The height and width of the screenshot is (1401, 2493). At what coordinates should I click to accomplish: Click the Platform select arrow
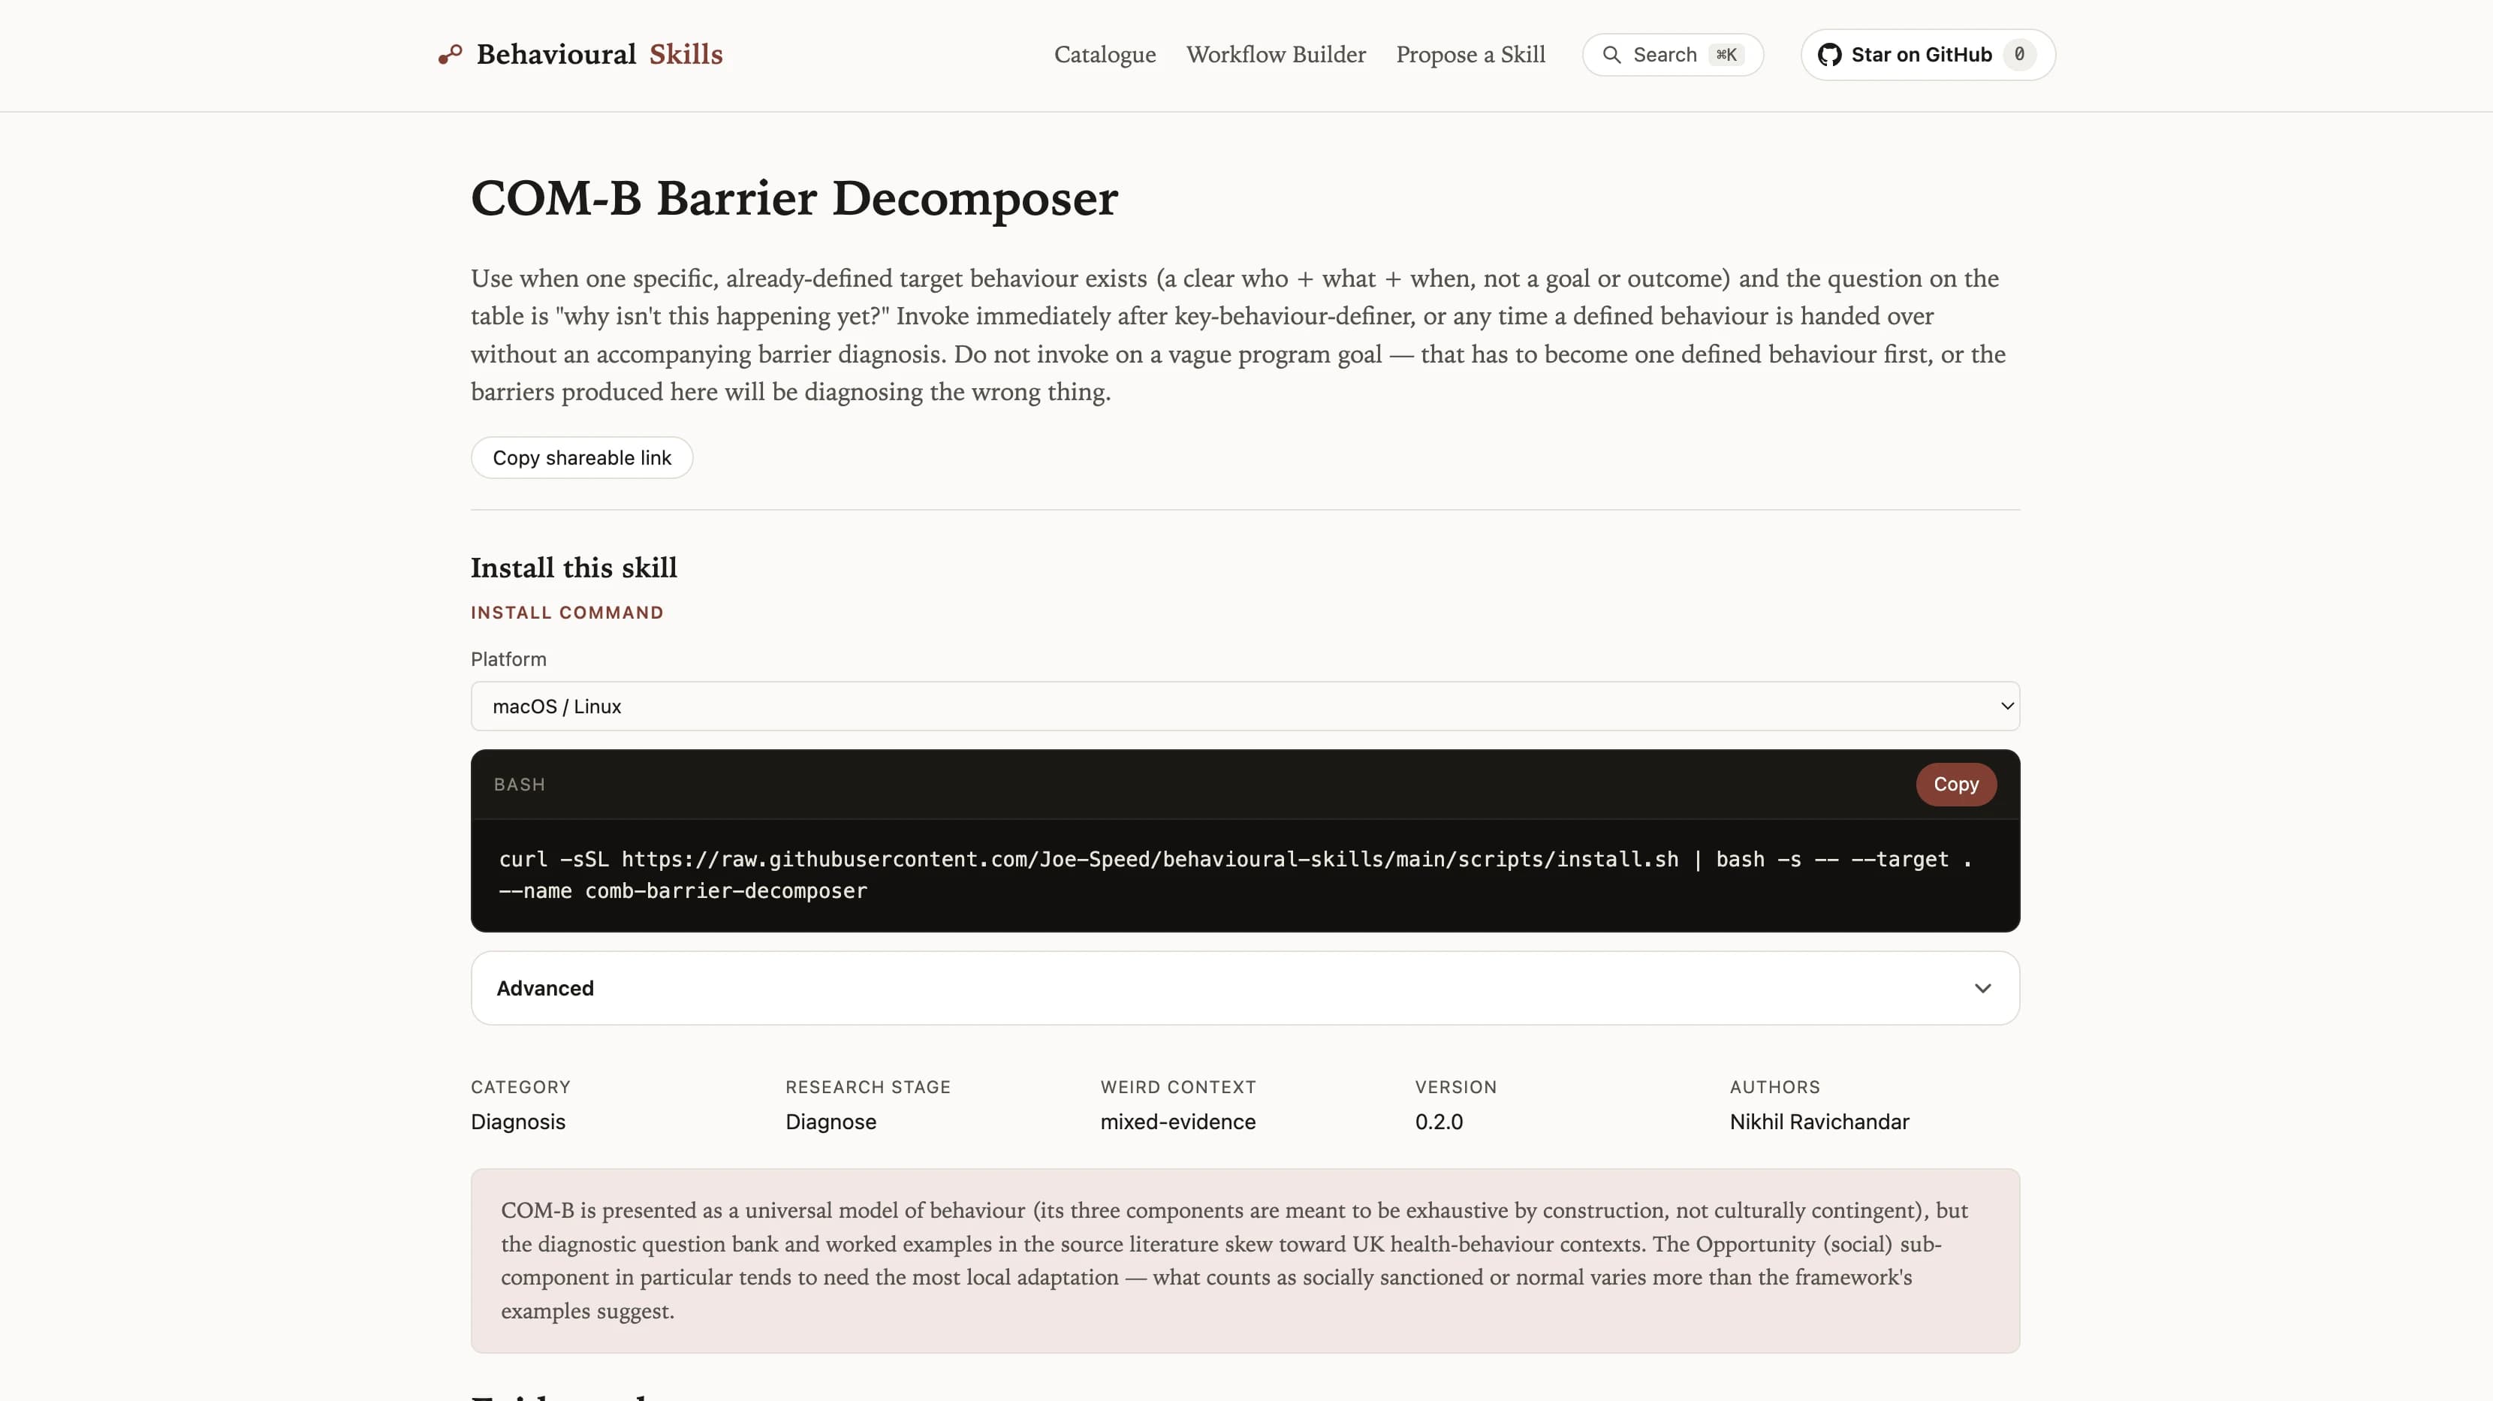pos(2006,707)
